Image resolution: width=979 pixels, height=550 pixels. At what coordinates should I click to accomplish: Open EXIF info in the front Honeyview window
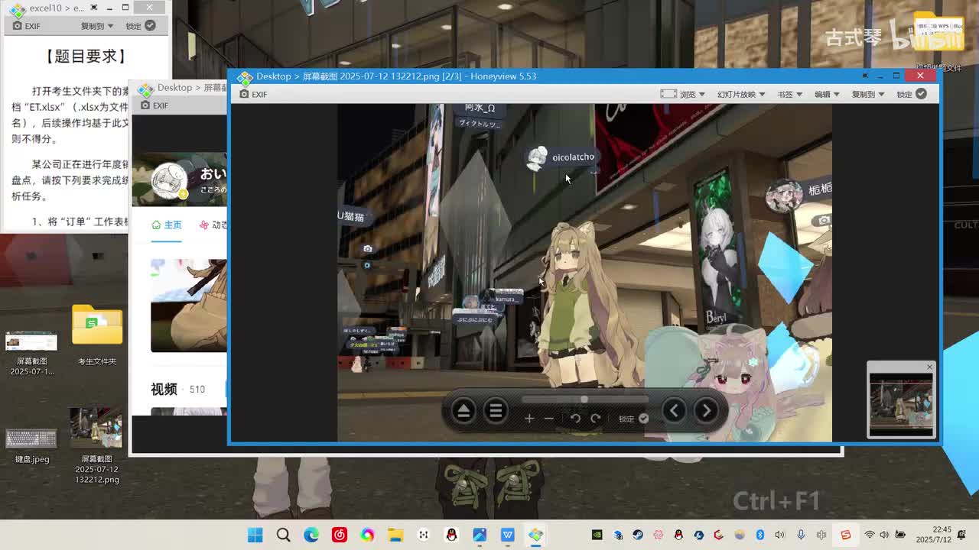(253, 94)
